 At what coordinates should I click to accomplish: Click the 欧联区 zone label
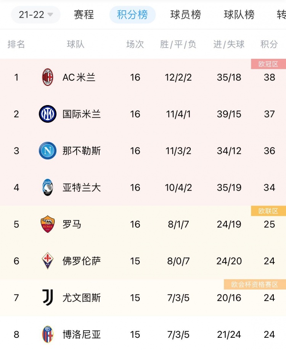point(268,211)
